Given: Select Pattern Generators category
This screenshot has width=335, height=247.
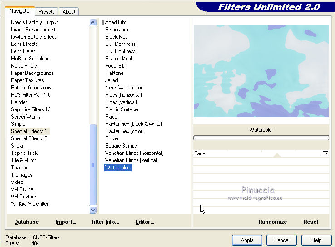Looking at the screenshot, I should point(31,88).
